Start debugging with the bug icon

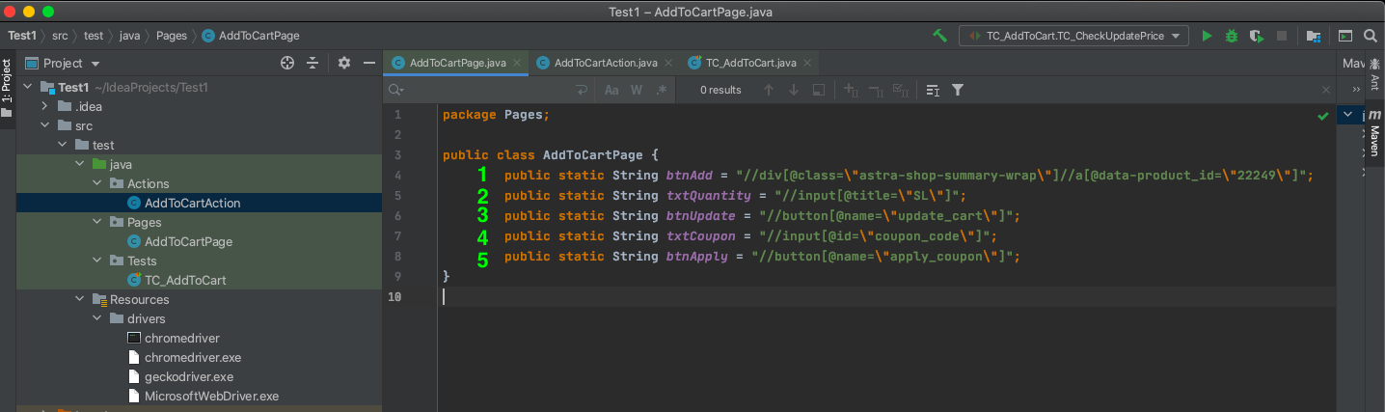click(1232, 36)
